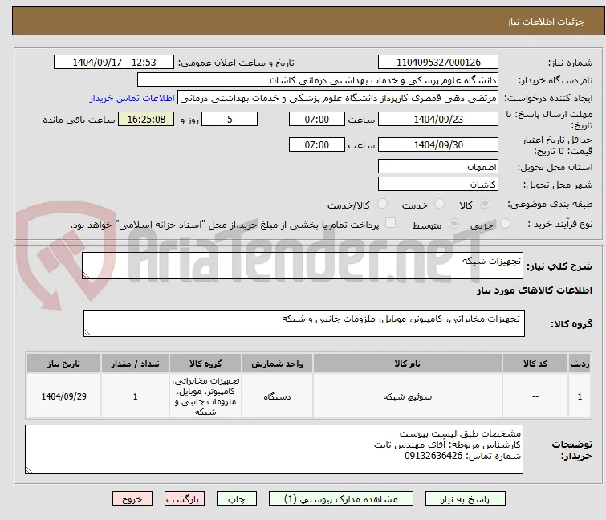
Task: Click the پاسخ به نیاز button
Action: coord(466,499)
